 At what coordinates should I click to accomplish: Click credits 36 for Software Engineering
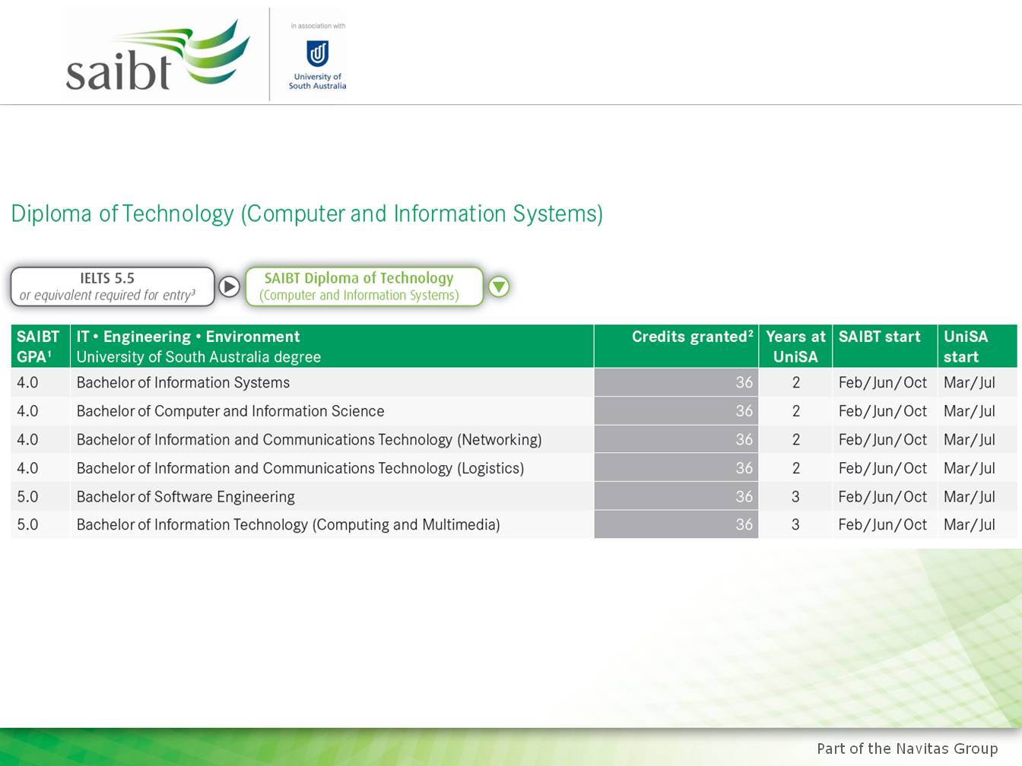click(744, 497)
